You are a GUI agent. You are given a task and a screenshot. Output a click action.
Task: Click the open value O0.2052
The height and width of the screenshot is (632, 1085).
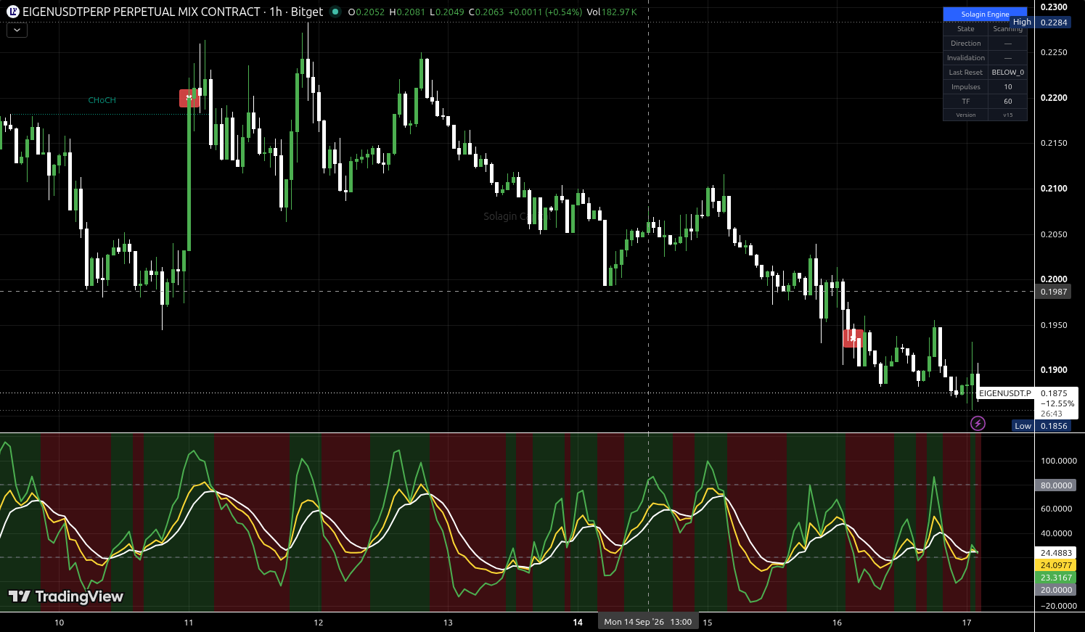[x=367, y=12]
